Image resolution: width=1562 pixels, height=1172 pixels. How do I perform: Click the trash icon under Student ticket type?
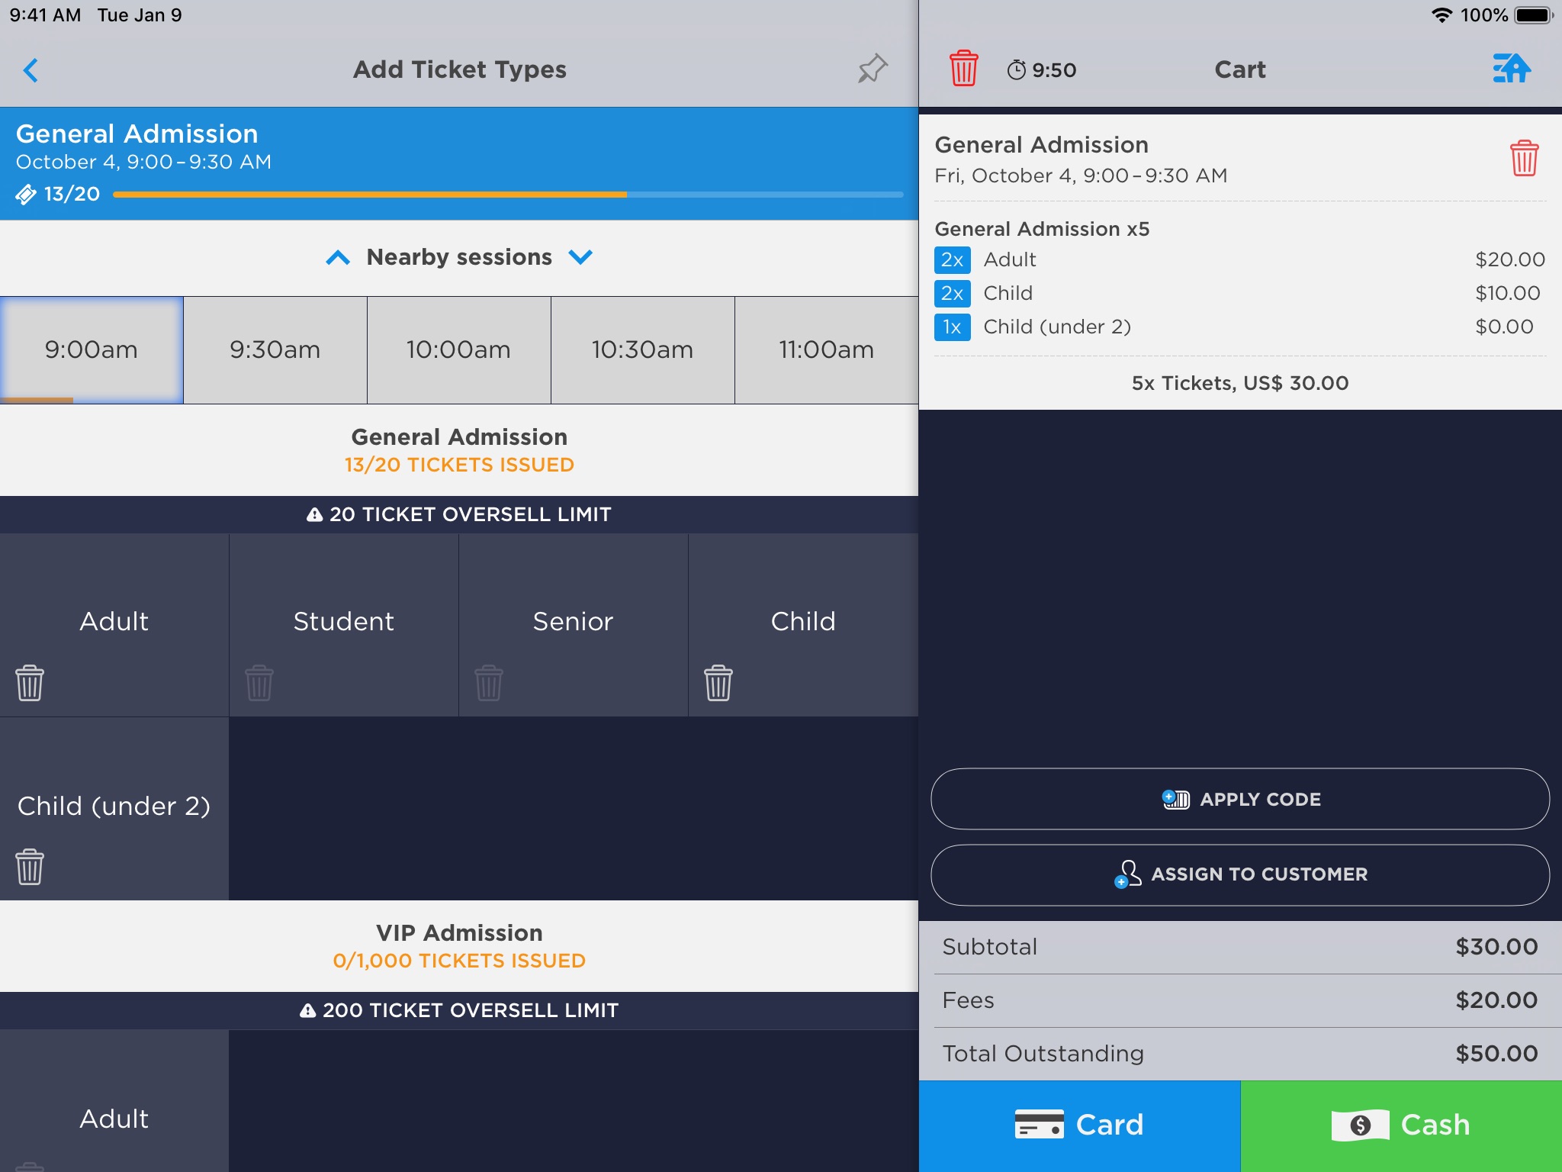pos(257,682)
